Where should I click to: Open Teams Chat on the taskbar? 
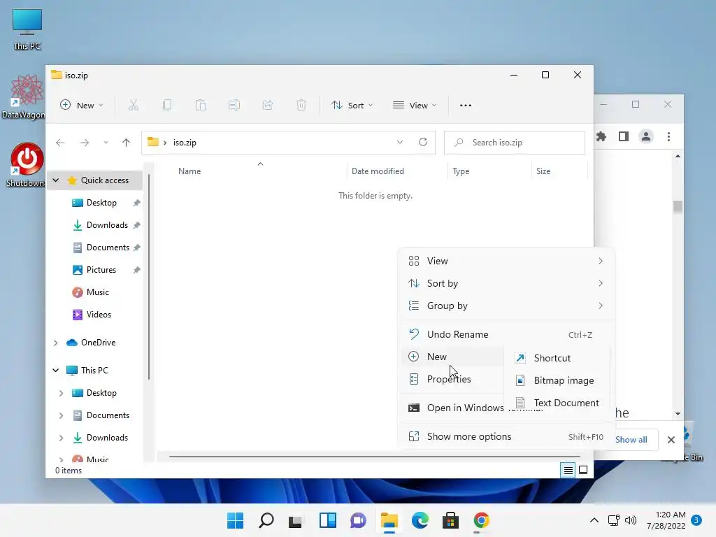[359, 520]
